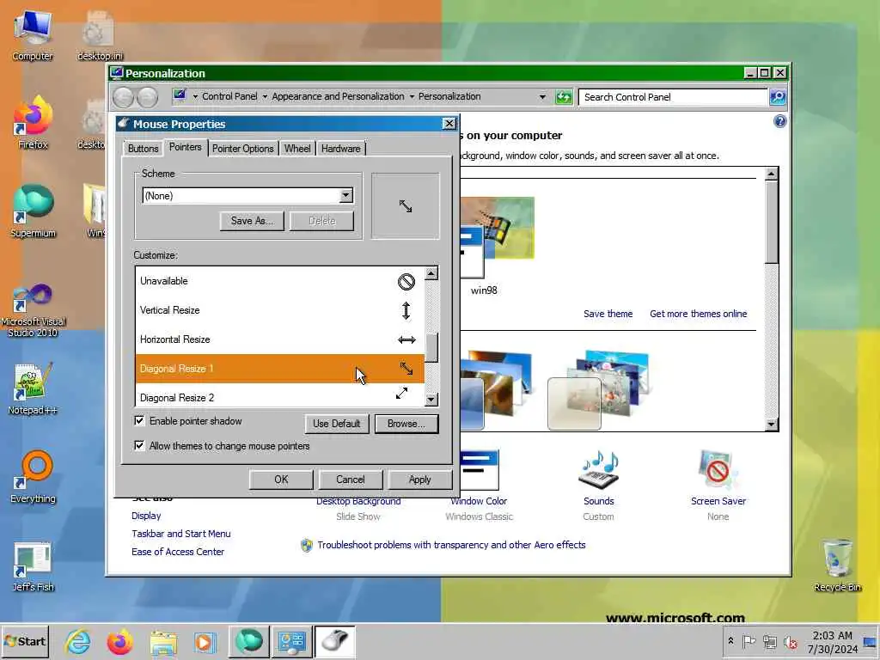Open the Recycle Bin
This screenshot has width=880, height=660.
point(837,565)
